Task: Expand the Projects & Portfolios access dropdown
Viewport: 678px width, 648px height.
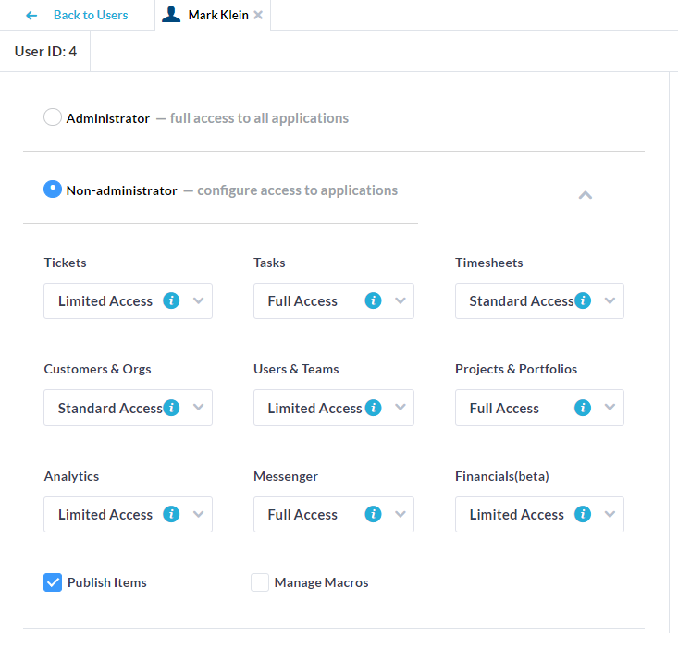Action: (x=610, y=408)
